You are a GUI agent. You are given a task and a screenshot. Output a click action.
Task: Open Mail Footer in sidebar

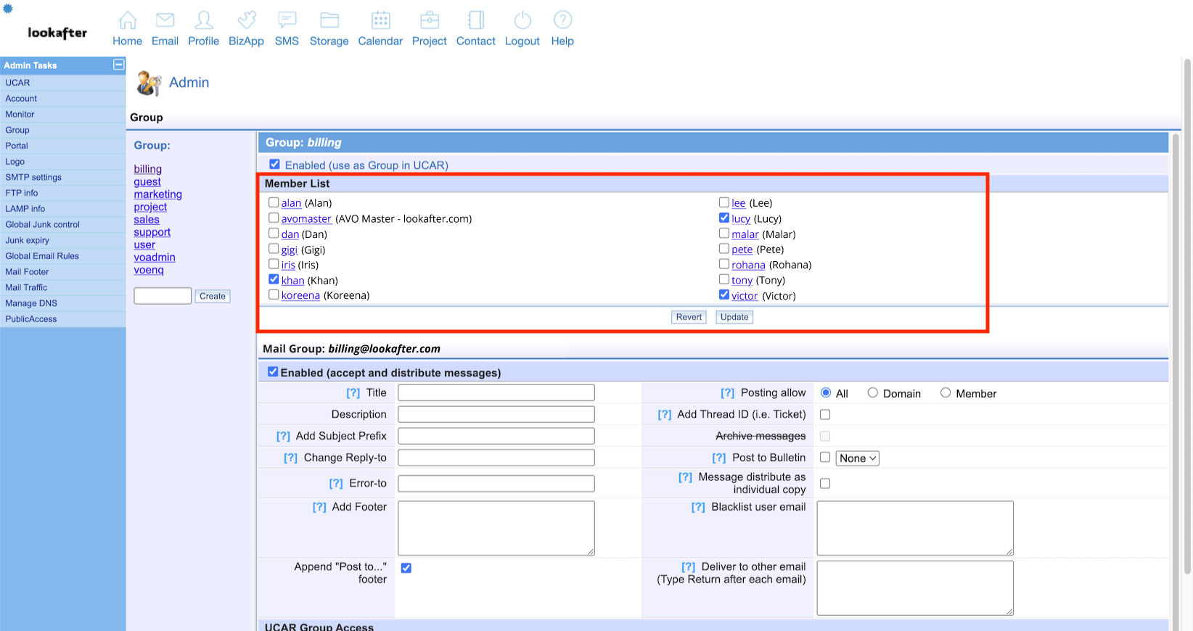[28, 272]
